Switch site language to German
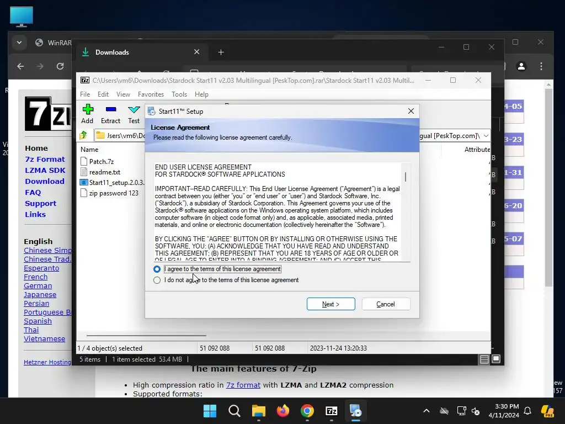 click(x=38, y=286)
